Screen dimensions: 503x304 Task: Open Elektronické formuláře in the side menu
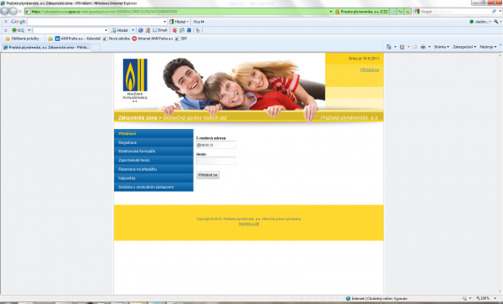click(x=153, y=152)
